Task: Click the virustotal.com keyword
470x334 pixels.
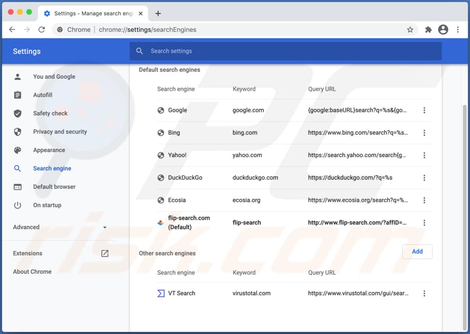Action: pyautogui.click(x=252, y=293)
